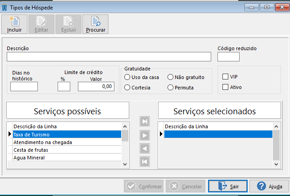
Task: Select the Cesta de frutas row
Action: coord(67,150)
